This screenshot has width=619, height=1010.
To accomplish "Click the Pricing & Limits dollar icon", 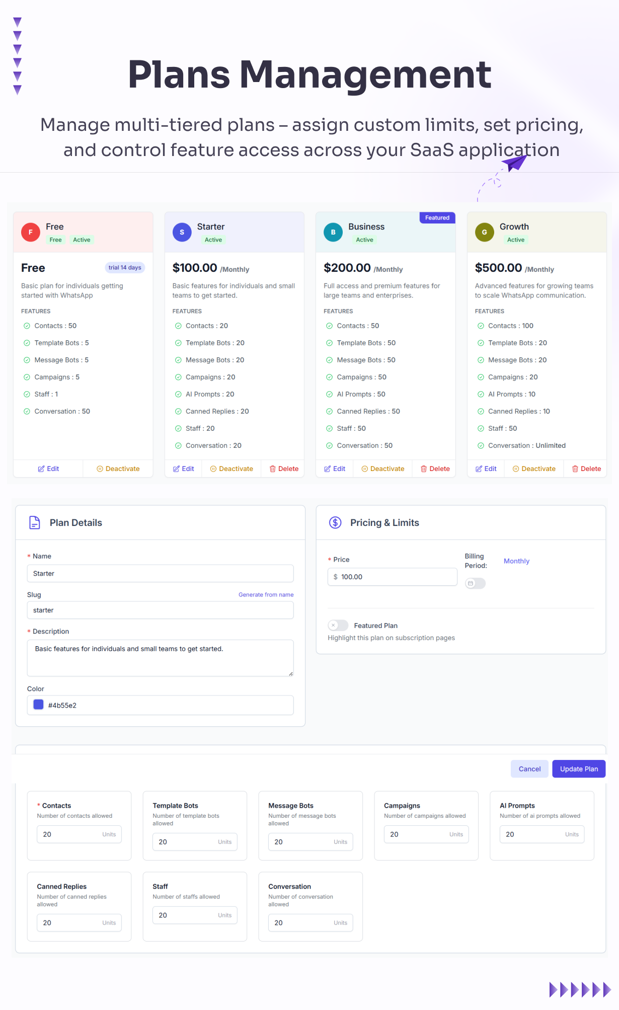I will tap(335, 522).
